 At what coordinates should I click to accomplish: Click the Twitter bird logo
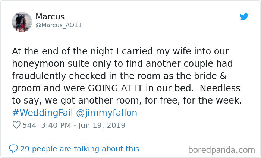coord(244,17)
